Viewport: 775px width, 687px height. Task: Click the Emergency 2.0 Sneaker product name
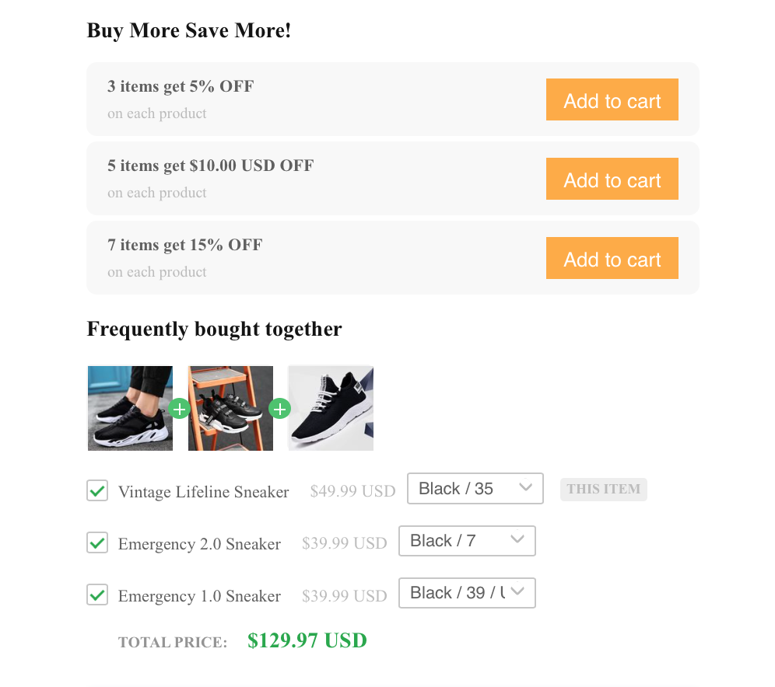click(x=199, y=544)
